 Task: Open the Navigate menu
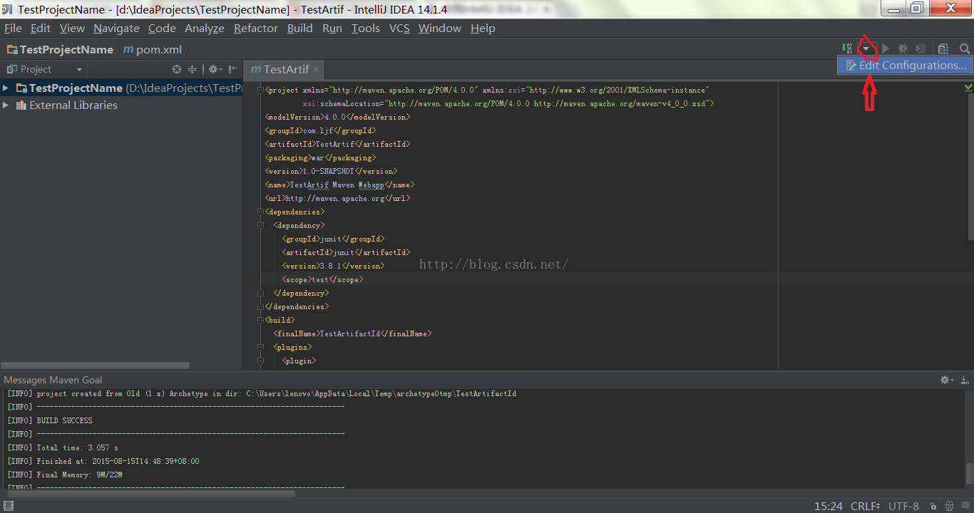[x=116, y=28]
